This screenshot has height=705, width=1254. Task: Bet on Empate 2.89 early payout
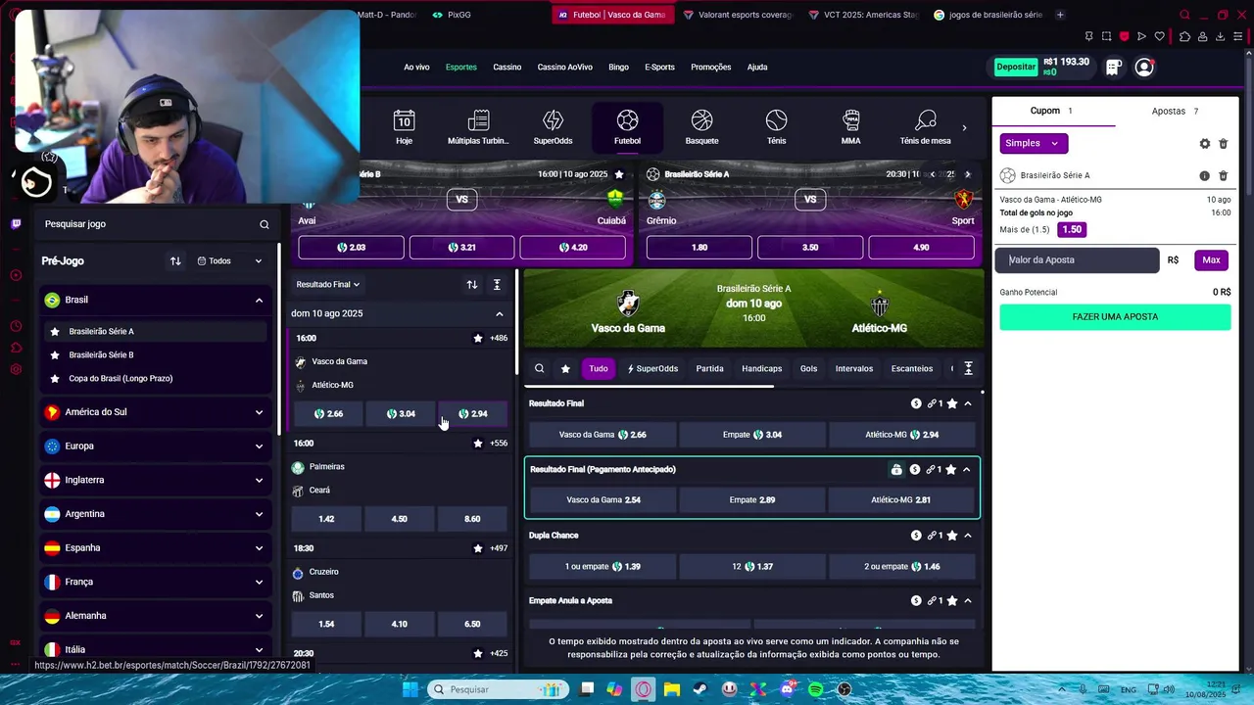751,499
